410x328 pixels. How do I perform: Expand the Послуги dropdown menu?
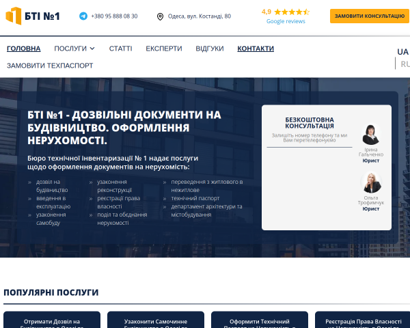pos(74,49)
